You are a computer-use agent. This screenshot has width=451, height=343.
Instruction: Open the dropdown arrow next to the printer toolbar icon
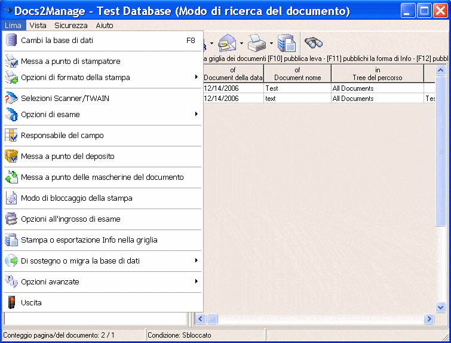271,44
